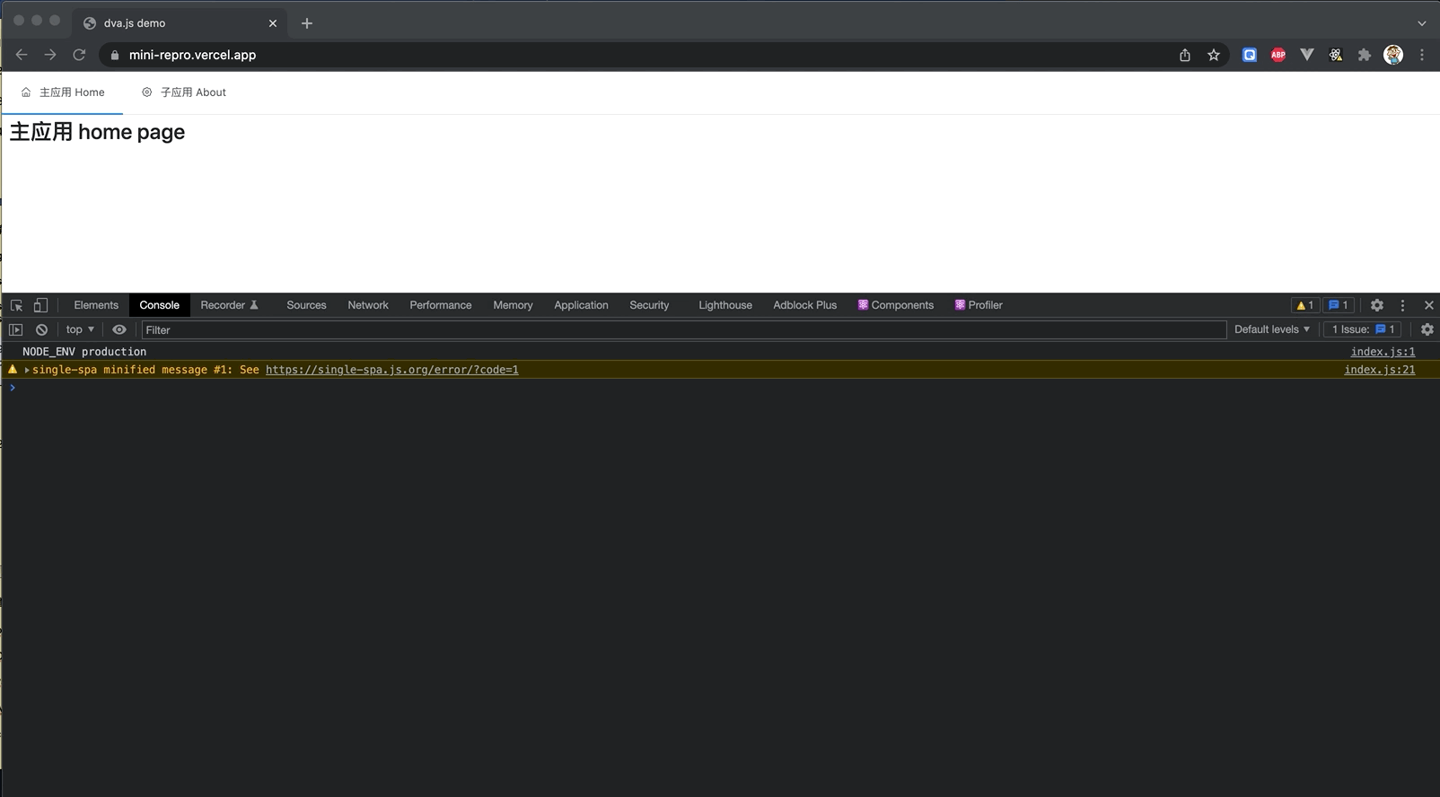Create live expression with eye icon
Viewport: 1440px width, 797px height.
click(x=119, y=329)
